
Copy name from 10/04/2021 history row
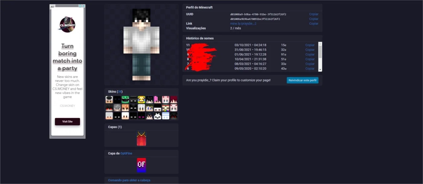(x=310, y=59)
